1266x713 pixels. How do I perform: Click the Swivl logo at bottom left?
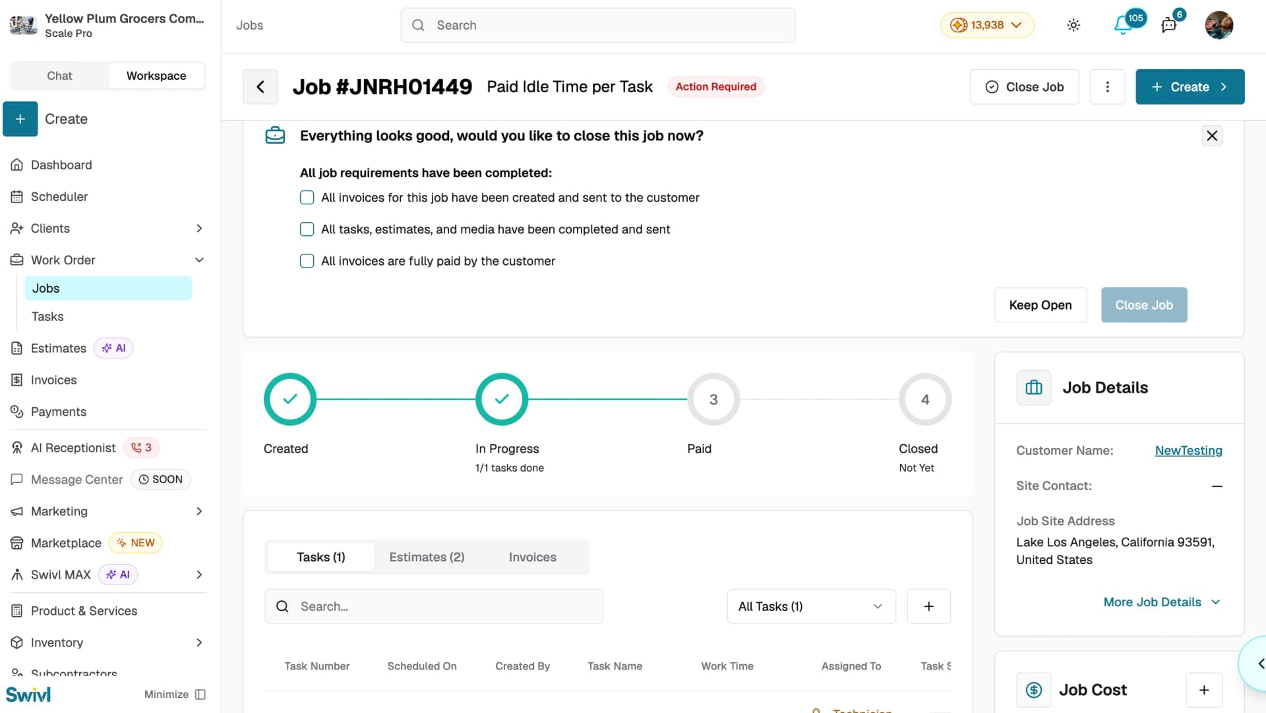point(28,695)
